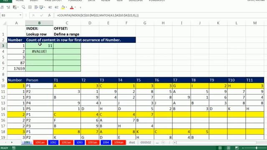Click column C header

67,23
